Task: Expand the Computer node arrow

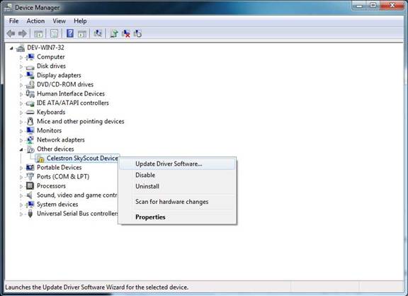Action: click(21, 57)
